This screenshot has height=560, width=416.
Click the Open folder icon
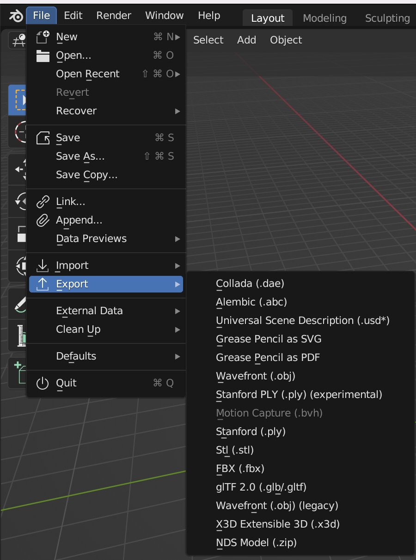pos(43,56)
